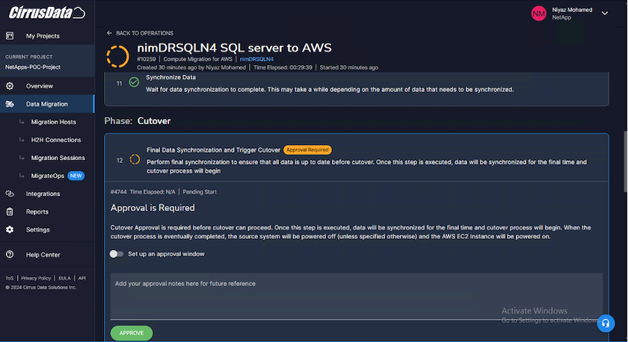
Task: Click the Overview gear-circle icon
Action: (10, 86)
